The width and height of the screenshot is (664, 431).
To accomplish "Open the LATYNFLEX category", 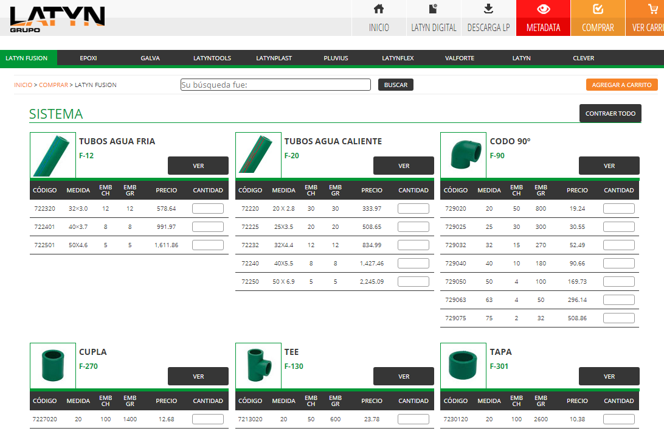I will tap(398, 58).
